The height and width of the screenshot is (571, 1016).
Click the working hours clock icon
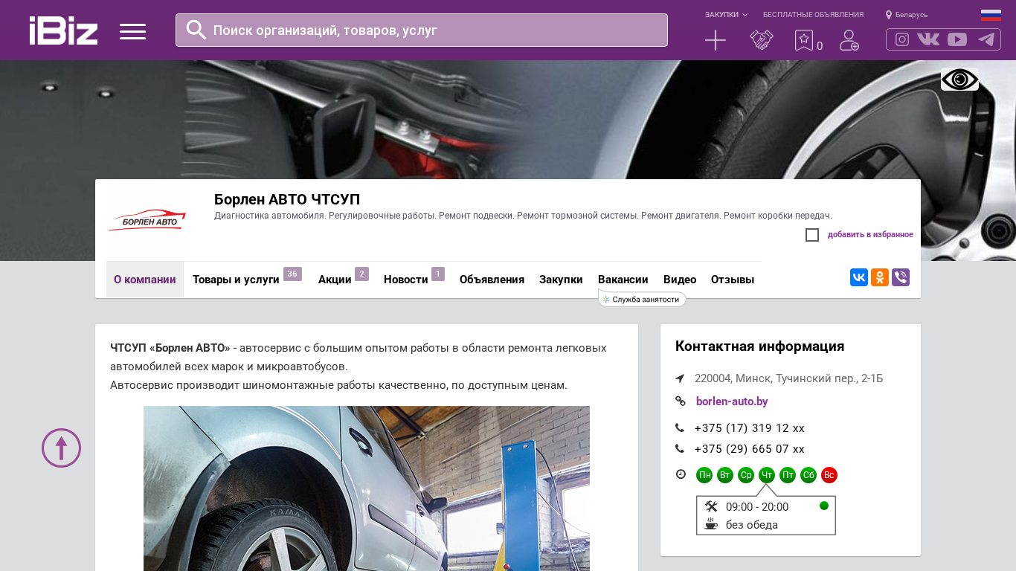[681, 474]
